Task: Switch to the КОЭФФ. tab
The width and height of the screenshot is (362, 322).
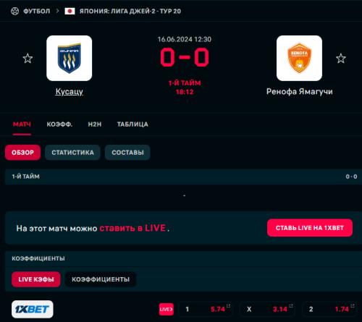Action: click(x=59, y=124)
